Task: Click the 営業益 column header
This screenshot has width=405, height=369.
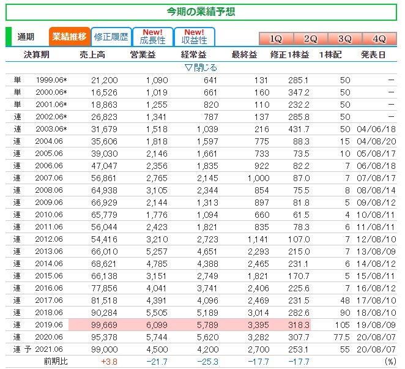Action: (143, 54)
